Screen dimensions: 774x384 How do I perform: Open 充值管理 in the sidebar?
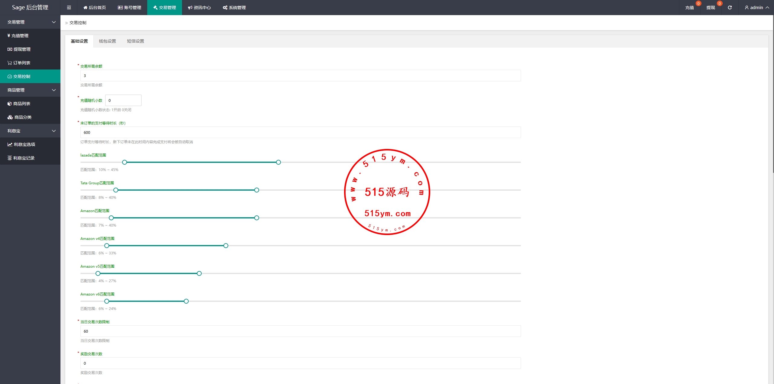pyautogui.click(x=20, y=36)
